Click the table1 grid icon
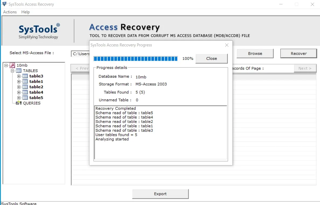Image resolution: width=320 pixels, height=205 pixels. pos(25,81)
